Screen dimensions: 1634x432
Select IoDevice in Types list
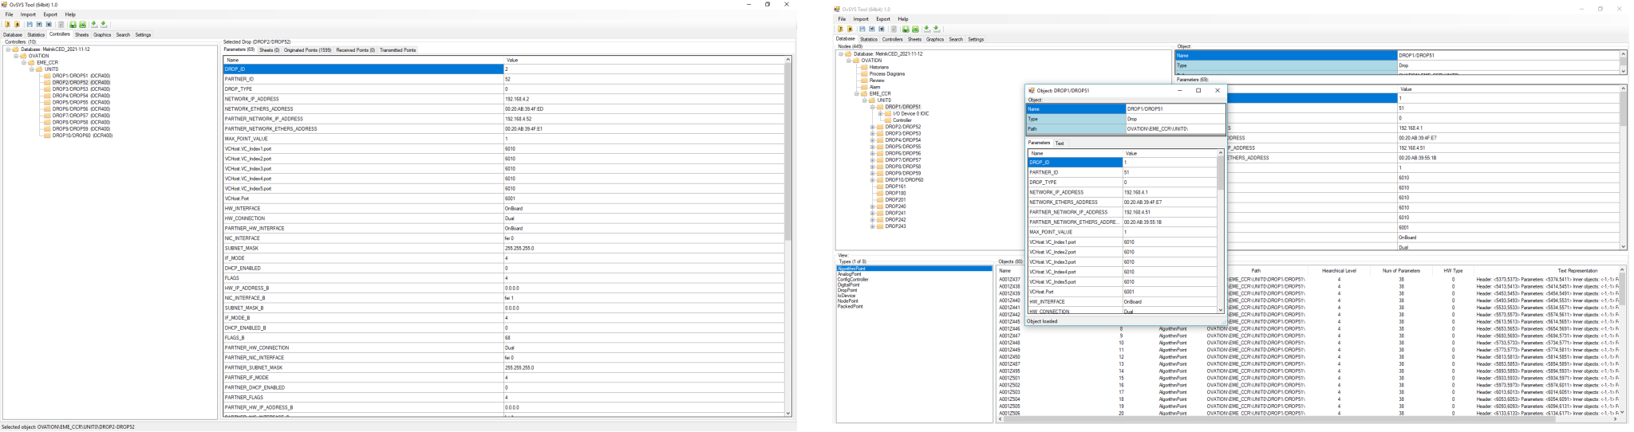tap(846, 295)
